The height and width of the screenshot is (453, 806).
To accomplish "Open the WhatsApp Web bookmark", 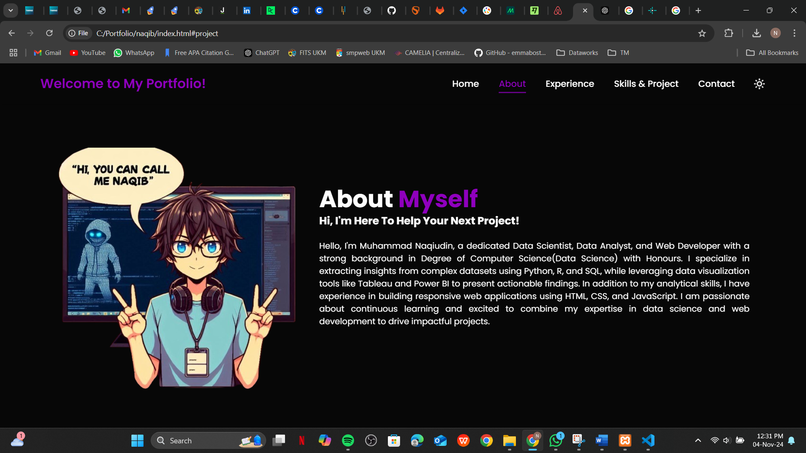I will [134, 52].
